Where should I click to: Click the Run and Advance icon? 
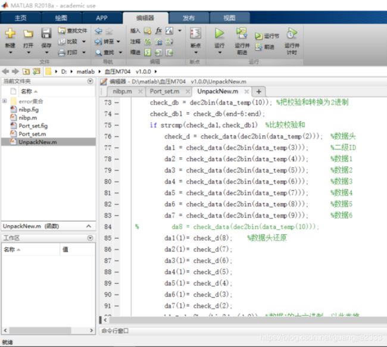pyautogui.click(x=242, y=33)
